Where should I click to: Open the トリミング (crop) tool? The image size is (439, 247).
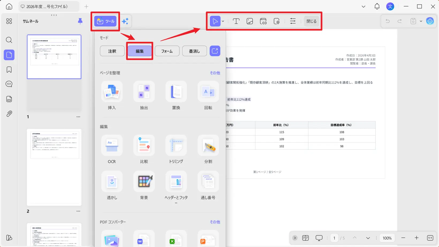176,149
